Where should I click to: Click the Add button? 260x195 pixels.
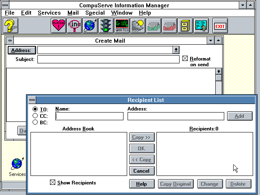[240, 116]
